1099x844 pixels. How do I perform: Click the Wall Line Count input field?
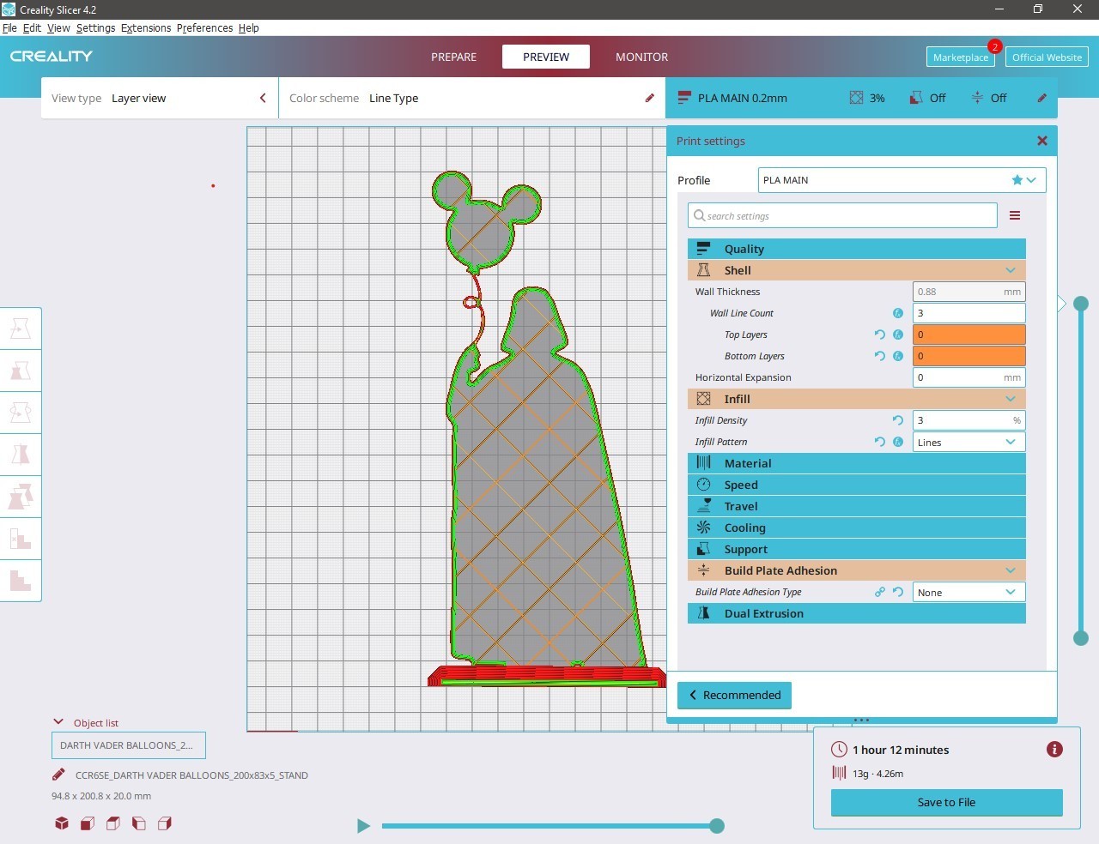tap(968, 313)
